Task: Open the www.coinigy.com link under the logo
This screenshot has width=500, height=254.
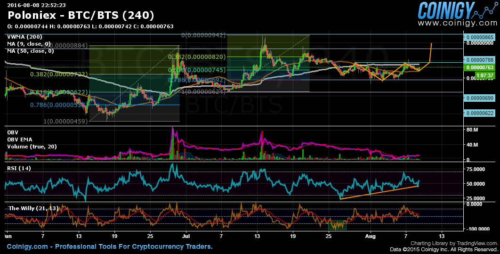Action: tap(457, 23)
